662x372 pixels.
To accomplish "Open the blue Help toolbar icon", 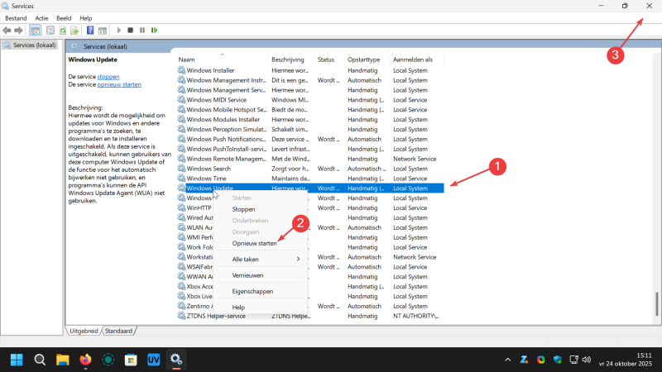I will click(x=90, y=31).
